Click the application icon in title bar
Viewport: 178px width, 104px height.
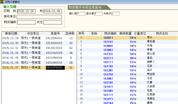pyautogui.click(x=2, y=2)
